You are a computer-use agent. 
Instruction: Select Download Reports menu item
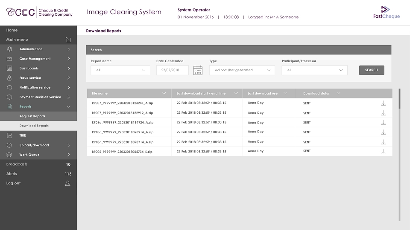click(x=38, y=126)
